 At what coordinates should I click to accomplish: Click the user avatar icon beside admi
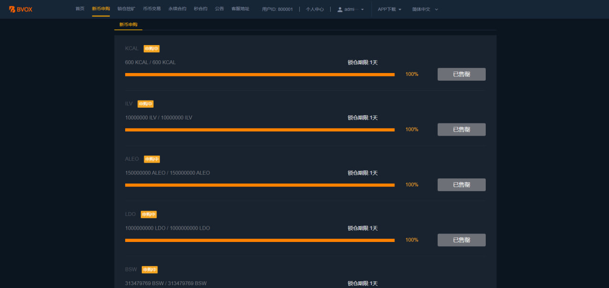point(340,9)
